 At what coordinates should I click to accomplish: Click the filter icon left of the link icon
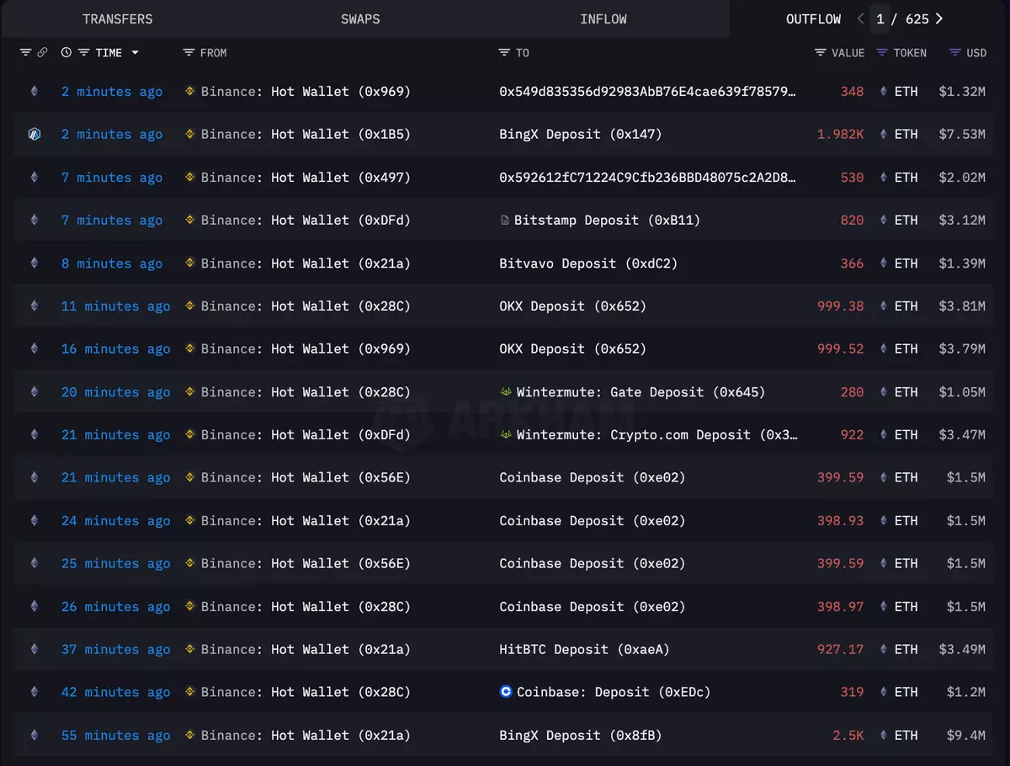25,52
